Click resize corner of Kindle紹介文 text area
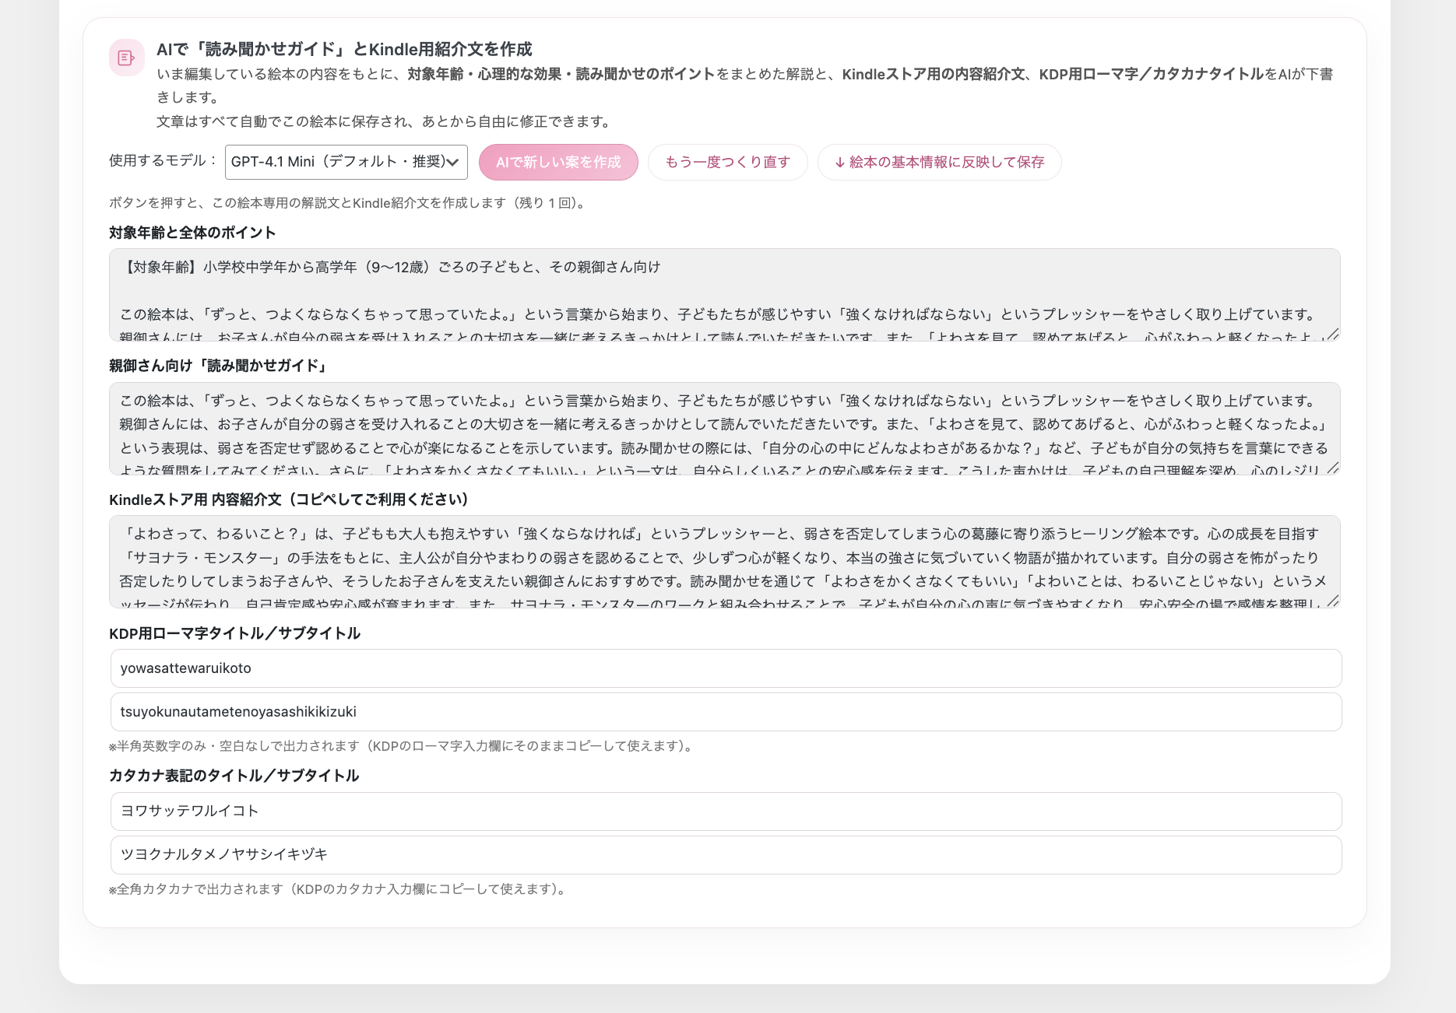The height and width of the screenshot is (1013, 1456). (x=1333, y=601)
